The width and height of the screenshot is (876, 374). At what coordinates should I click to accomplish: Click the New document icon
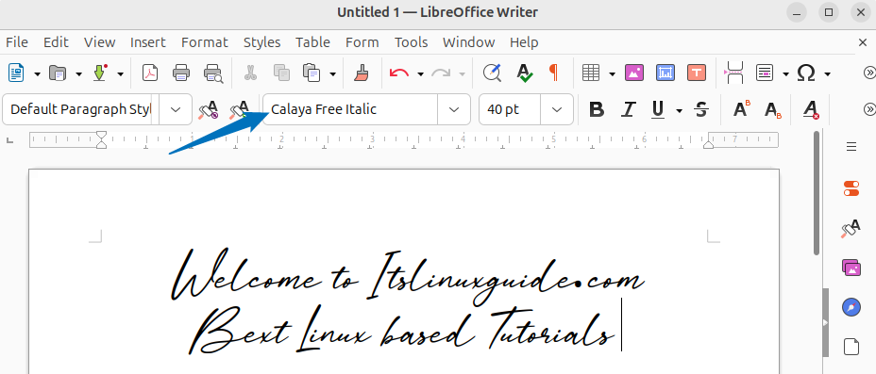(x=16, y=73)
